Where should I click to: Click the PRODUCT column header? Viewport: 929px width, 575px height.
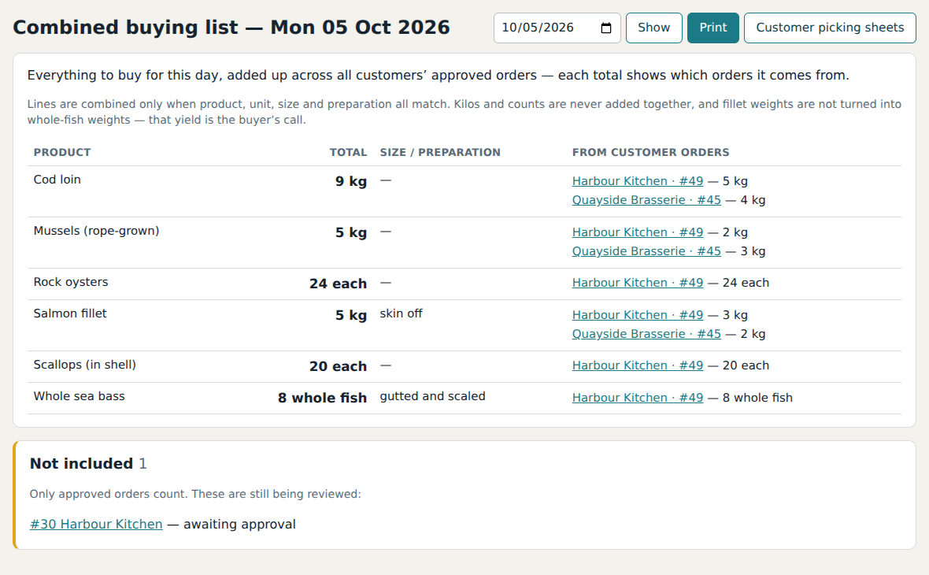(62, 152)
